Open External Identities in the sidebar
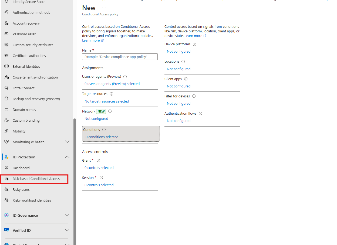Screen dimensions: 337x245 (x=26, y=66)
